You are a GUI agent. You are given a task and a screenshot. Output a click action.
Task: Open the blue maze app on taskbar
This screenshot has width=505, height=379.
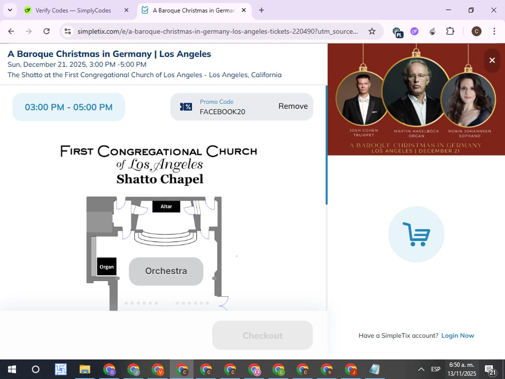click(x=61, y=369)
